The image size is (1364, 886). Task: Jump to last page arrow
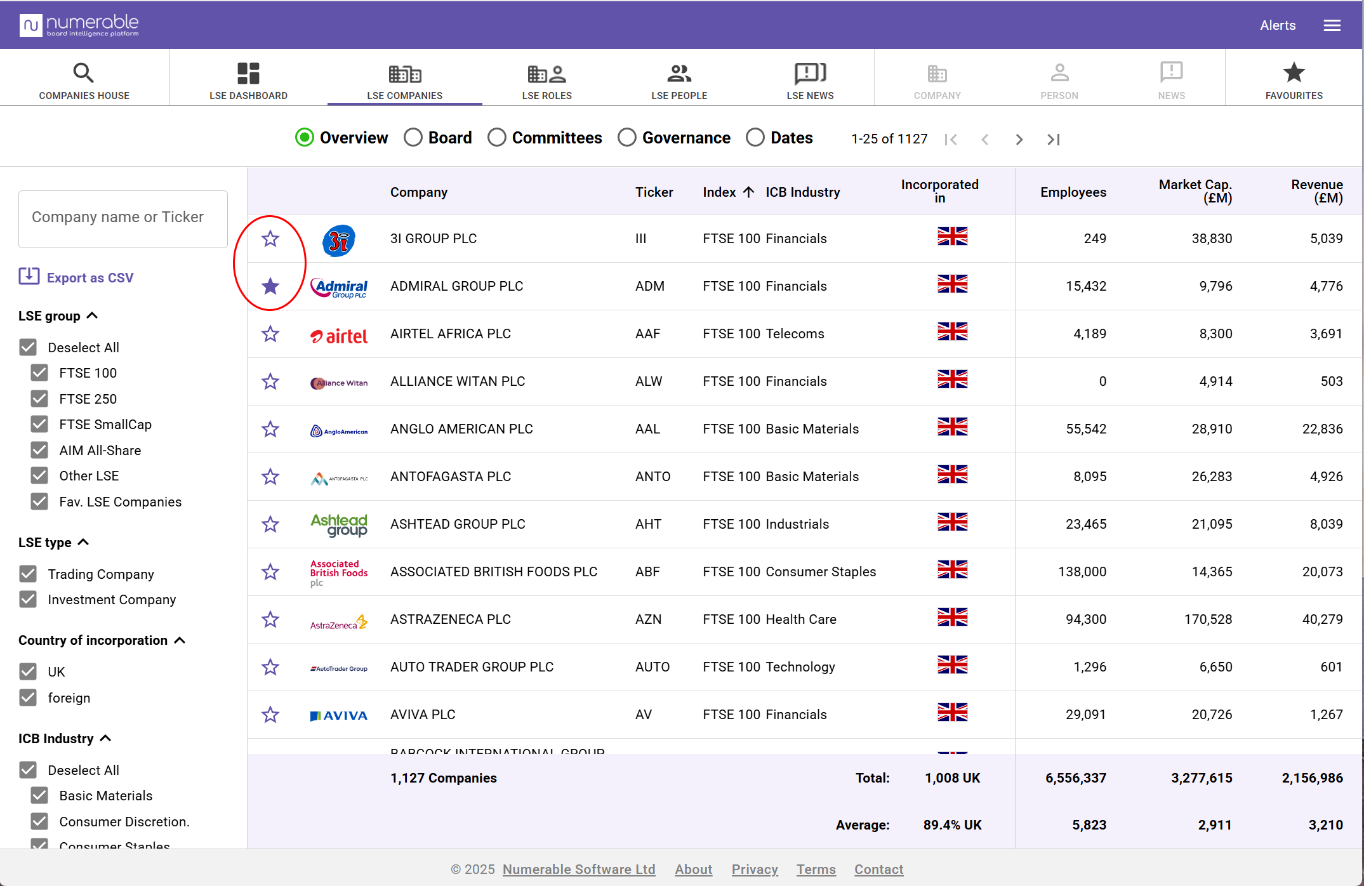1053,139
